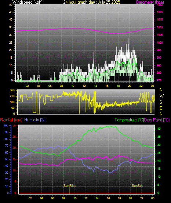The width and height of the screenshot is (171, 203).
Task: Click the E compass direction label
Action: (161, 108)
